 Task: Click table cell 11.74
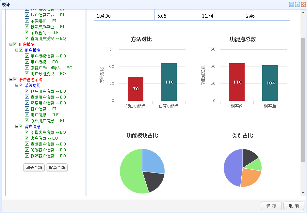pos(221,16)
